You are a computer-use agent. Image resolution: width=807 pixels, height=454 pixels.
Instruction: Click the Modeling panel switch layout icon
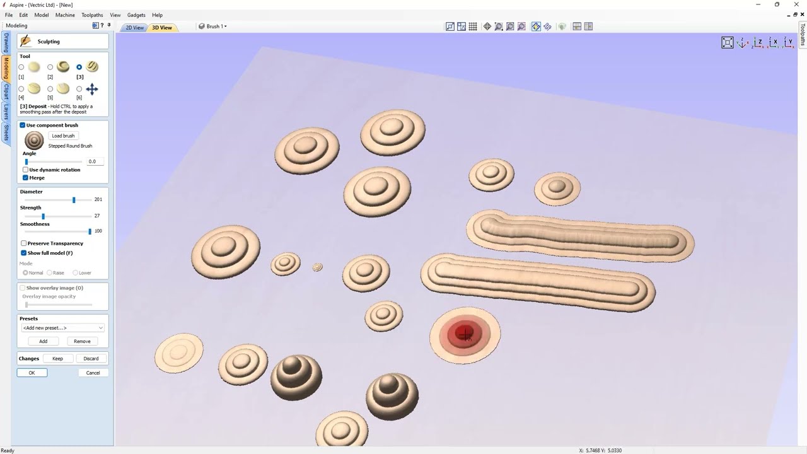pyautogui.click(x=95, y=26)
